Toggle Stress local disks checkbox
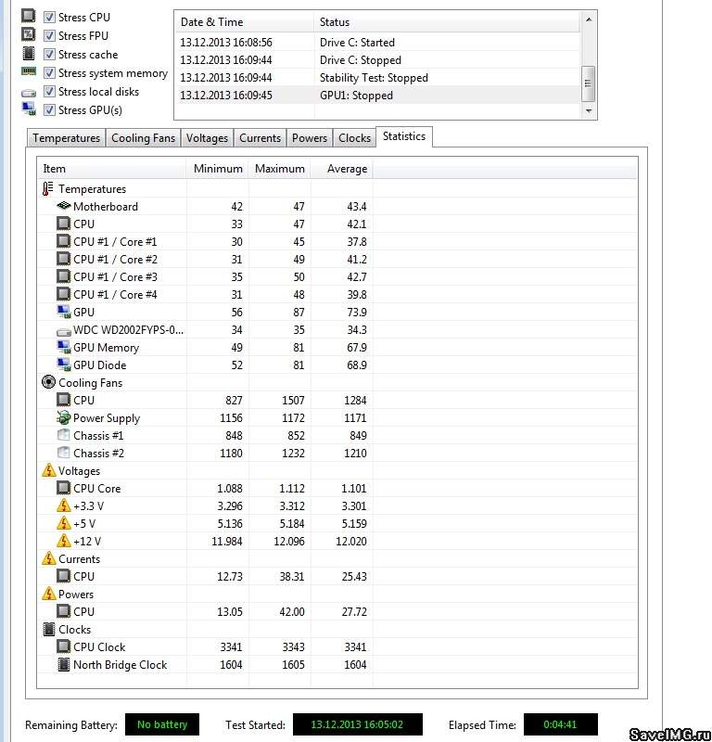This screenshot has width=712, height=742. [x=49, y=91]
